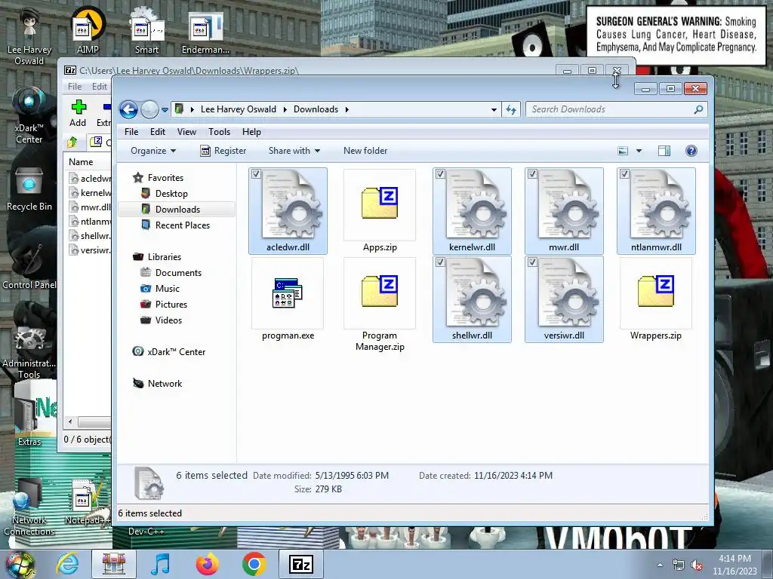Click the taskbar clock showing 4:14 PM

[735, 565]
